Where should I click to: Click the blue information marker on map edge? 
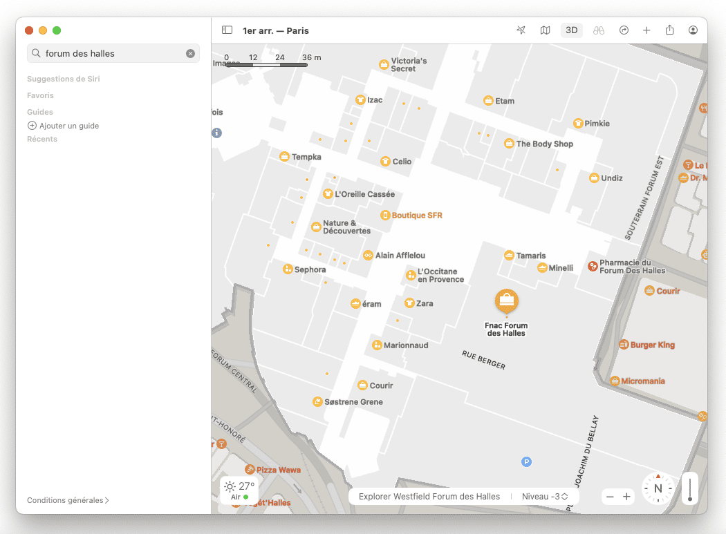point(216,133)
